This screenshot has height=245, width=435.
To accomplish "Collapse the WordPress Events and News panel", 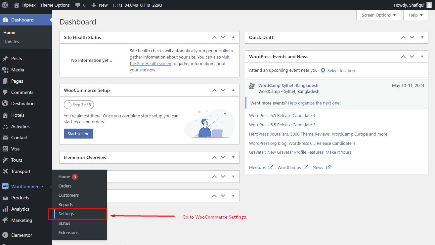I will (422, 57).
